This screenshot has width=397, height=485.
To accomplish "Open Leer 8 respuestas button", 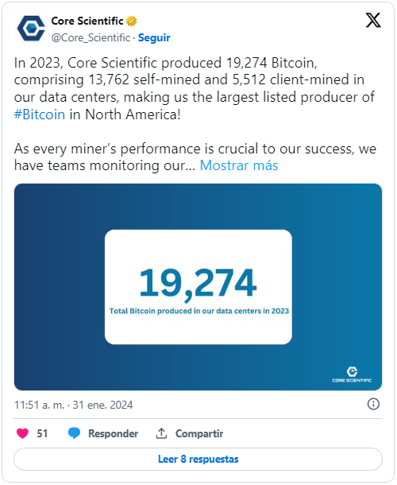I will 198,459.
